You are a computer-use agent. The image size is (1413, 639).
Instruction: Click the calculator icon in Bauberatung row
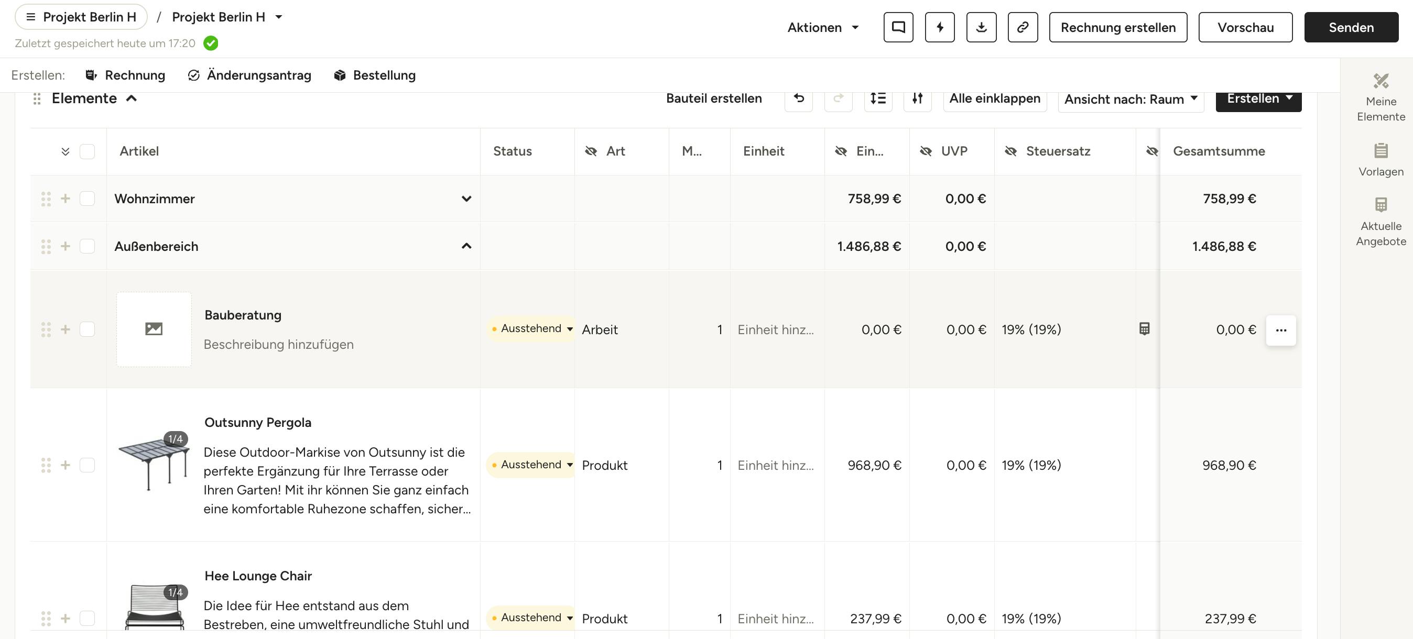pyautogui.click(x=1144, y=329)
